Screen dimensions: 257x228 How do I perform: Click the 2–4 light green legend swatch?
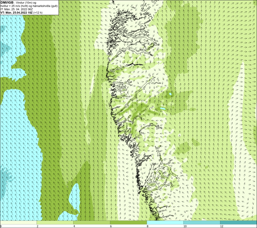pos(55,222)
